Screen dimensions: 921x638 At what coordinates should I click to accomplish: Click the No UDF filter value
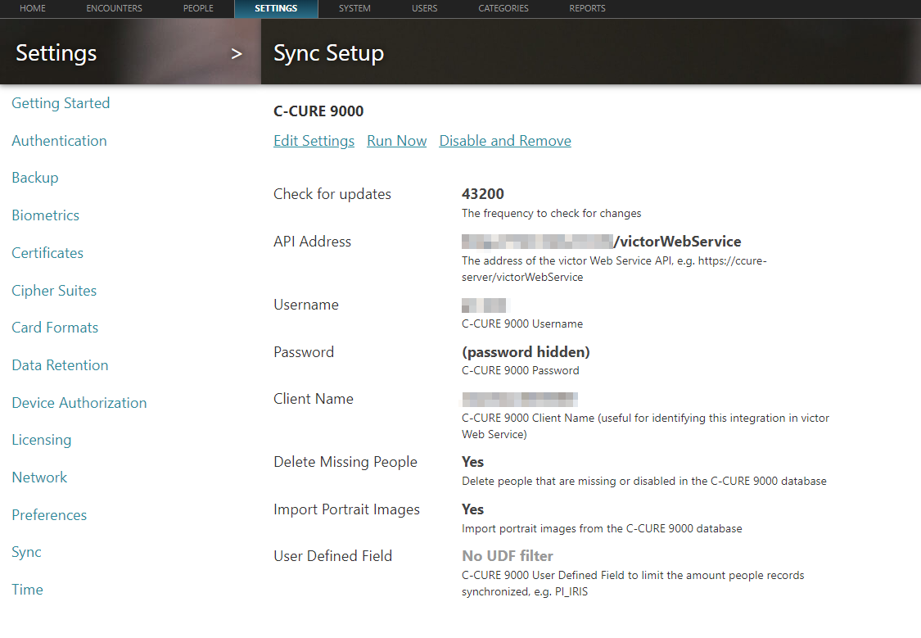coord(508,556)
